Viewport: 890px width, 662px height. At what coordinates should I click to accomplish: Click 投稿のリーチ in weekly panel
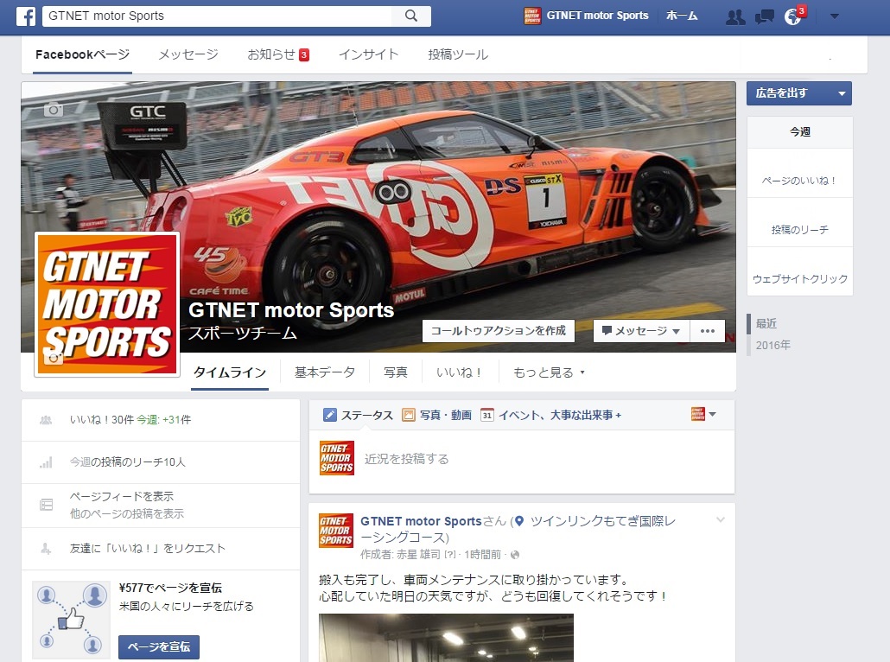[799, 229]
